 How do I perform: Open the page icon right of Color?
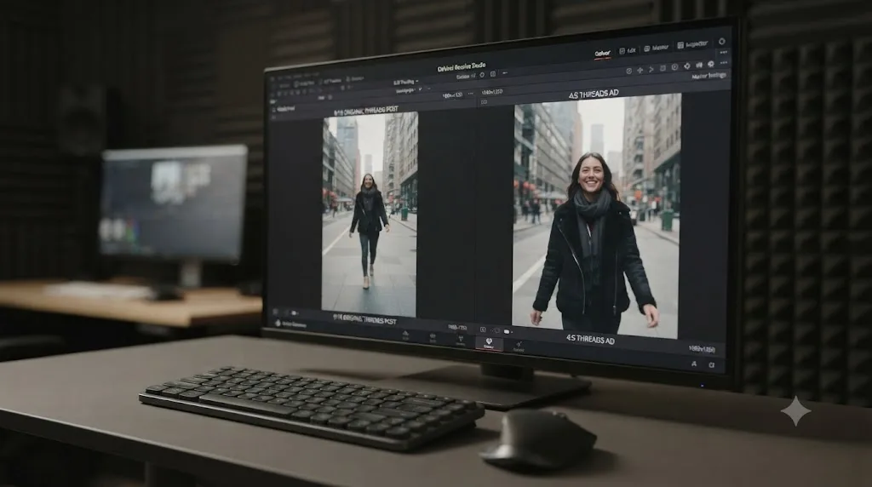click(x=519, y=347)
